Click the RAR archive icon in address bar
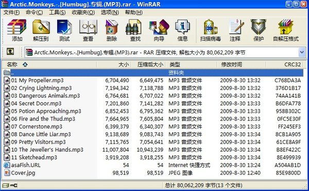 click(29, 52)
